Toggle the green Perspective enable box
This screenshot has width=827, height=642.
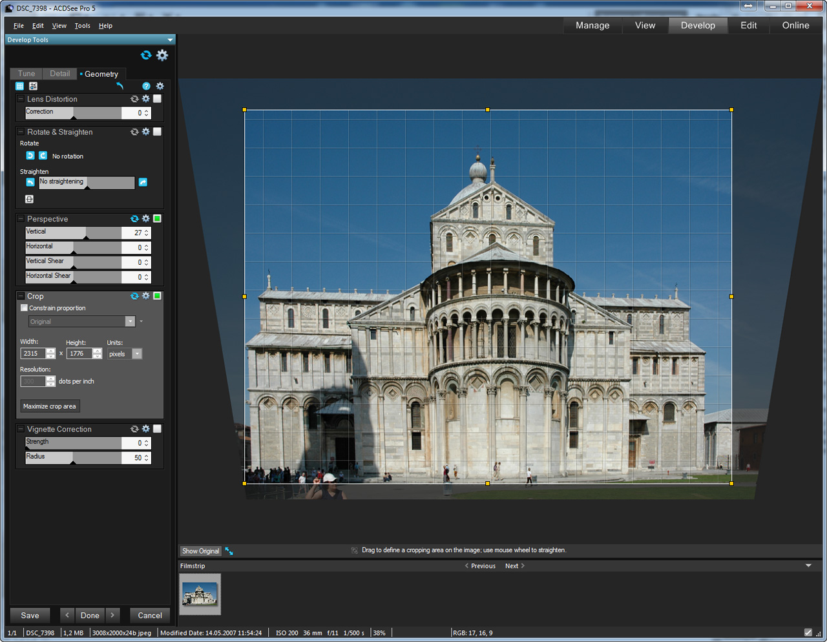pos(157,219)
